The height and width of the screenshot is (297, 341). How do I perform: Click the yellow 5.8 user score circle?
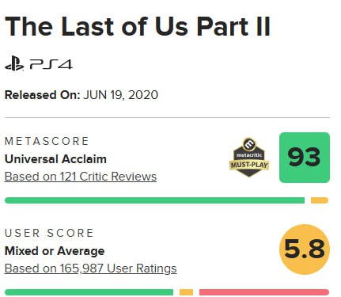click(305, 249)
